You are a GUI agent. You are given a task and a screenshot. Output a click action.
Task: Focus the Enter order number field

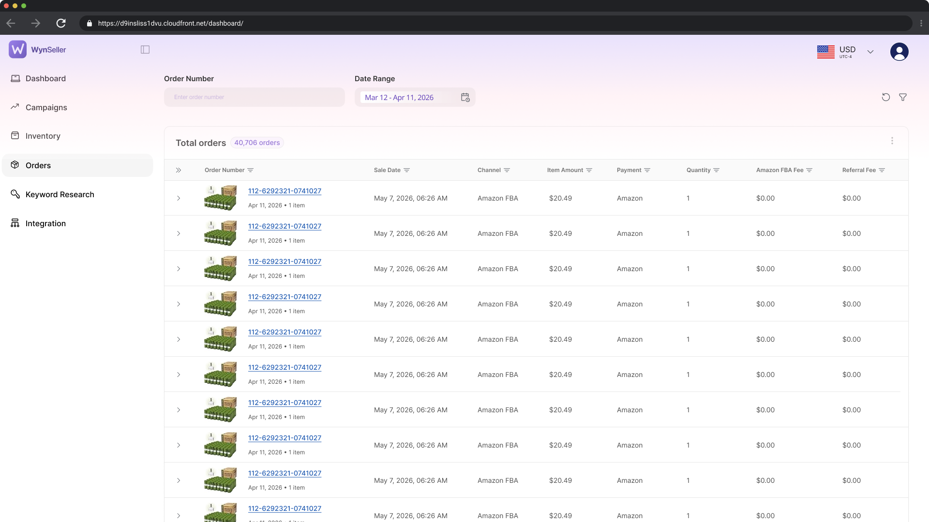[255, 97]
